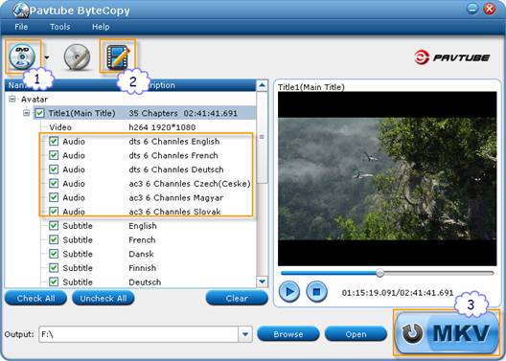Viewport: 506px width, 361px height.
Task: Uncheck the dts English audio checkbox
Action: (x=54, y=141)
